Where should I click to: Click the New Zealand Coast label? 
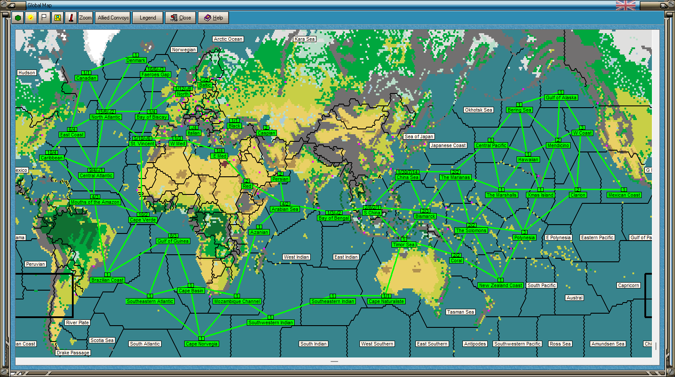501,285
